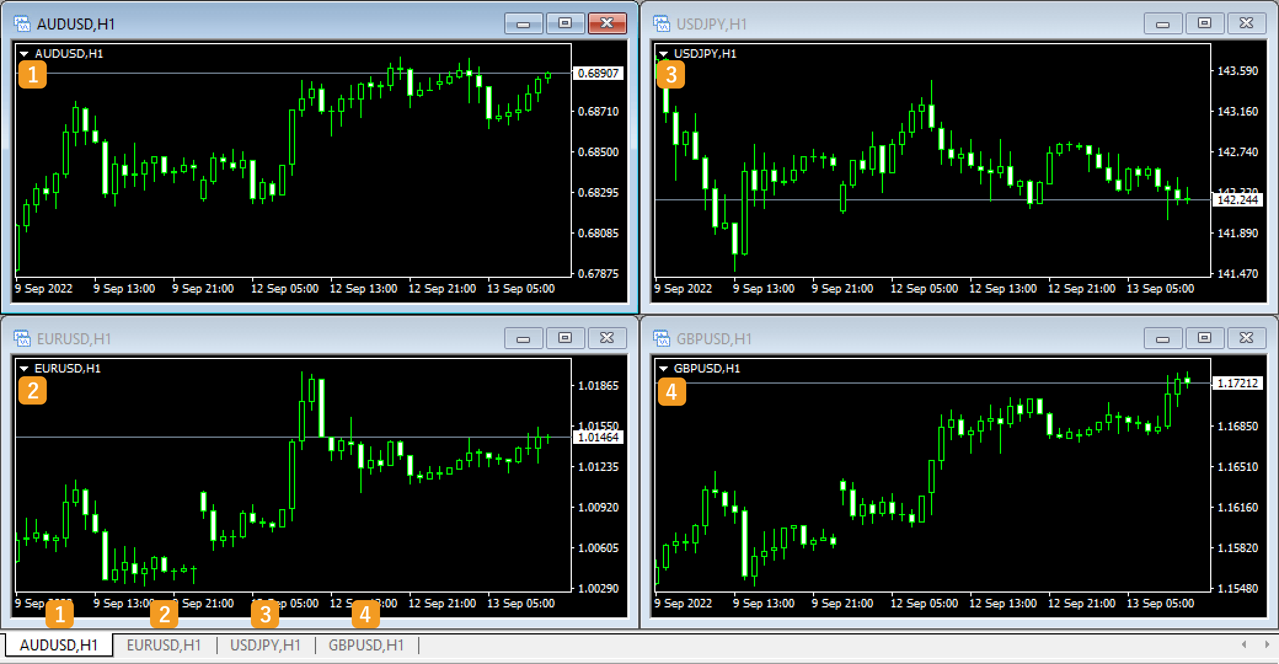1279x664 pixels.
Task: Click the 1.00290 price level in EURUSD chart
Action: click(x=598, y=588)
